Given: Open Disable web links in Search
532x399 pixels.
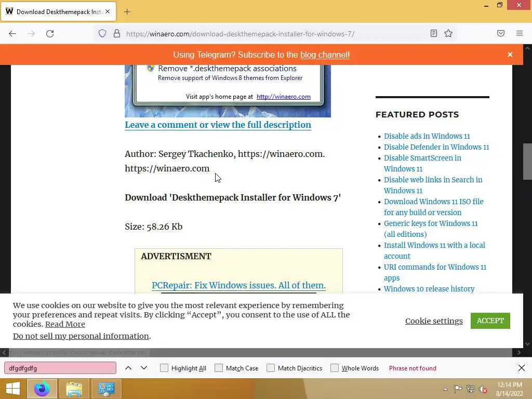Looking at the screenshot, I should pyautogui.click(x=433, y=185).
